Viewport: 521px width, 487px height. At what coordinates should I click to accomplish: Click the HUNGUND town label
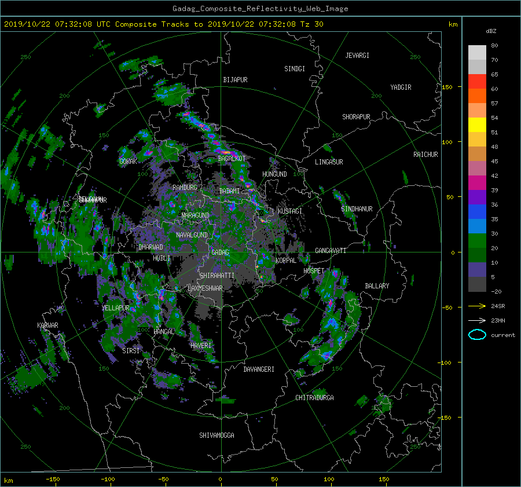point(274,174)
